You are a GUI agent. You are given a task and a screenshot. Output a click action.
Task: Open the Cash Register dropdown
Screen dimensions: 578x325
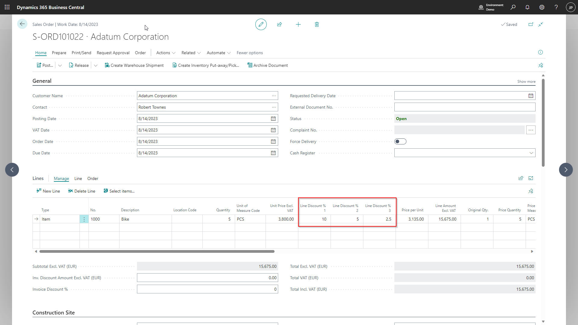pos(531,153)
